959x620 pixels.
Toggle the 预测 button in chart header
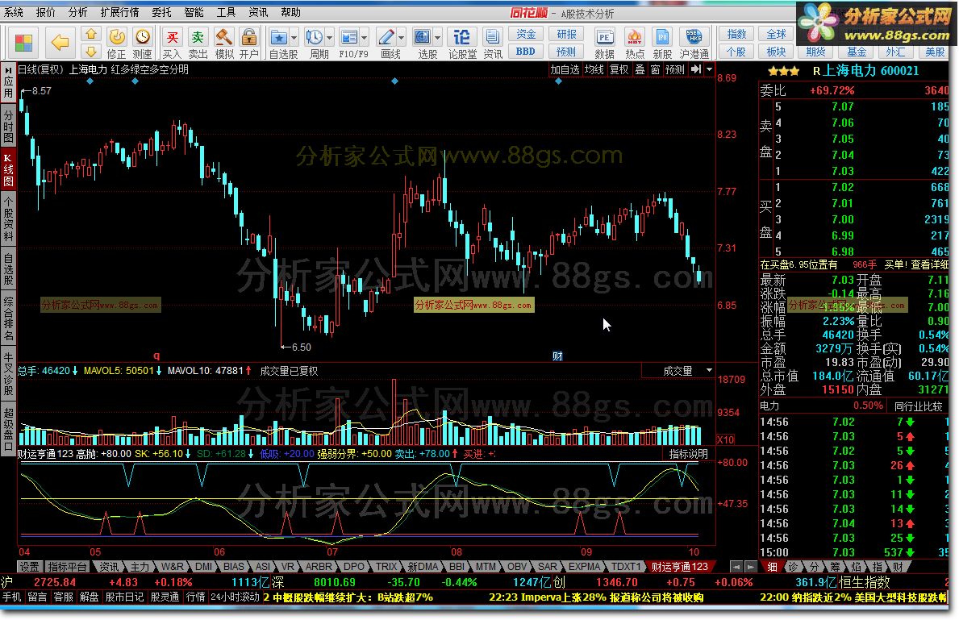674,69
